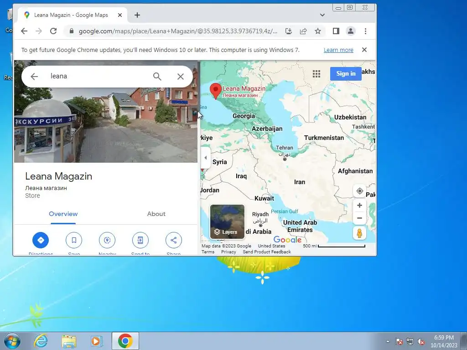
Task: Click the red Leana Magazin map pin
Action: 215,91
